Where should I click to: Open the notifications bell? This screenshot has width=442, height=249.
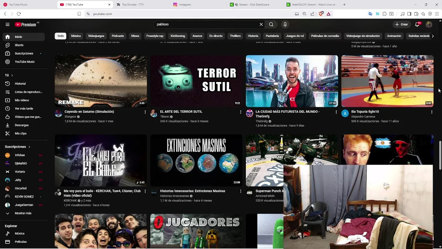pyautogui.click(x=417, y=24)
